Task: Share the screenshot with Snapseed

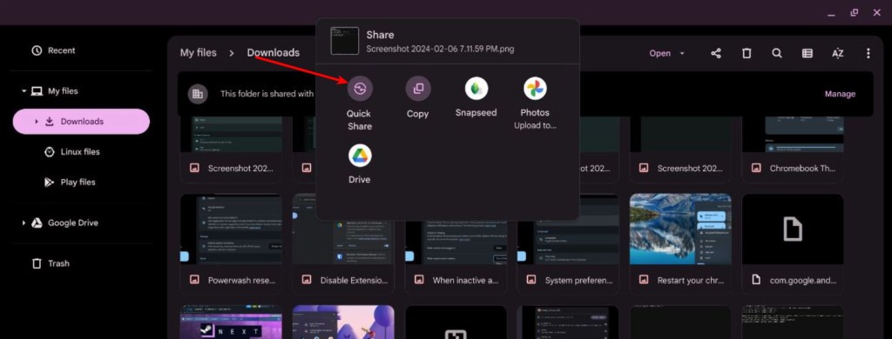Action: [x=476, y=97]
